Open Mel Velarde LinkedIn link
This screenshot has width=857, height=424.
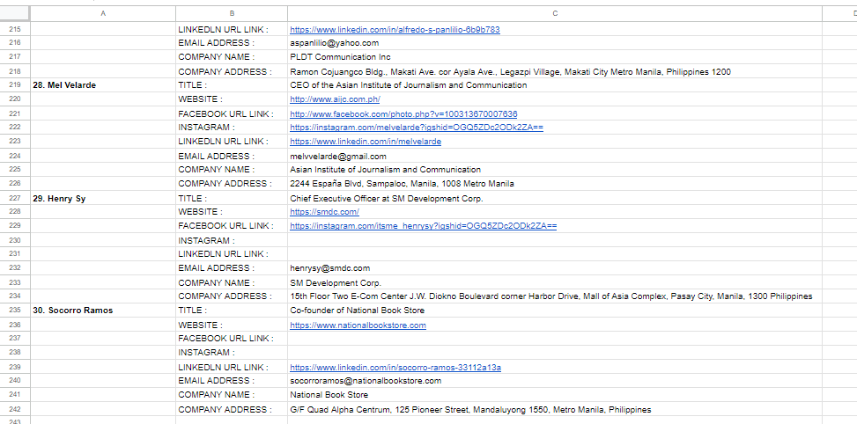click(366, 142)
